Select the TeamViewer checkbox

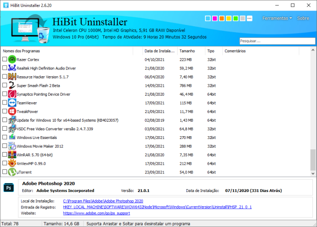5,103
